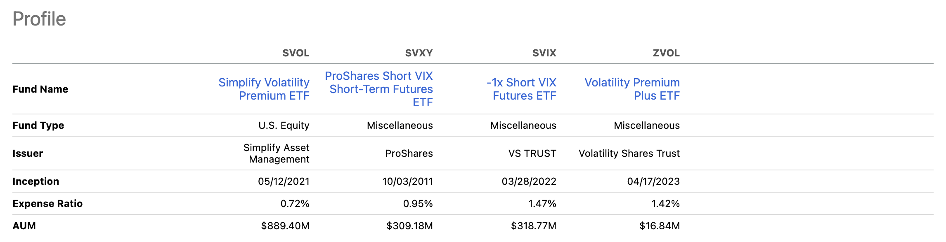Viewport: 946px width, 242px height.
Task: Open the Simplify Volatility Premium ETF link
Action: (x=264, y=89)
